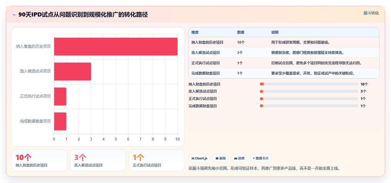This screenshot has width=391, height=183.
Task: Click table cell 完成数据复盘项目
Action: pyautogui.click(x=206, y=73)
